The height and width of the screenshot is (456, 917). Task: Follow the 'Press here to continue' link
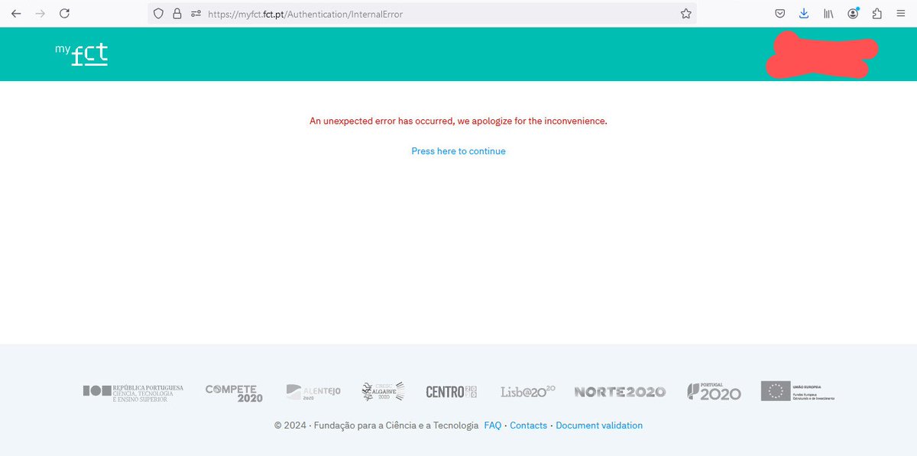pos(458,151)
